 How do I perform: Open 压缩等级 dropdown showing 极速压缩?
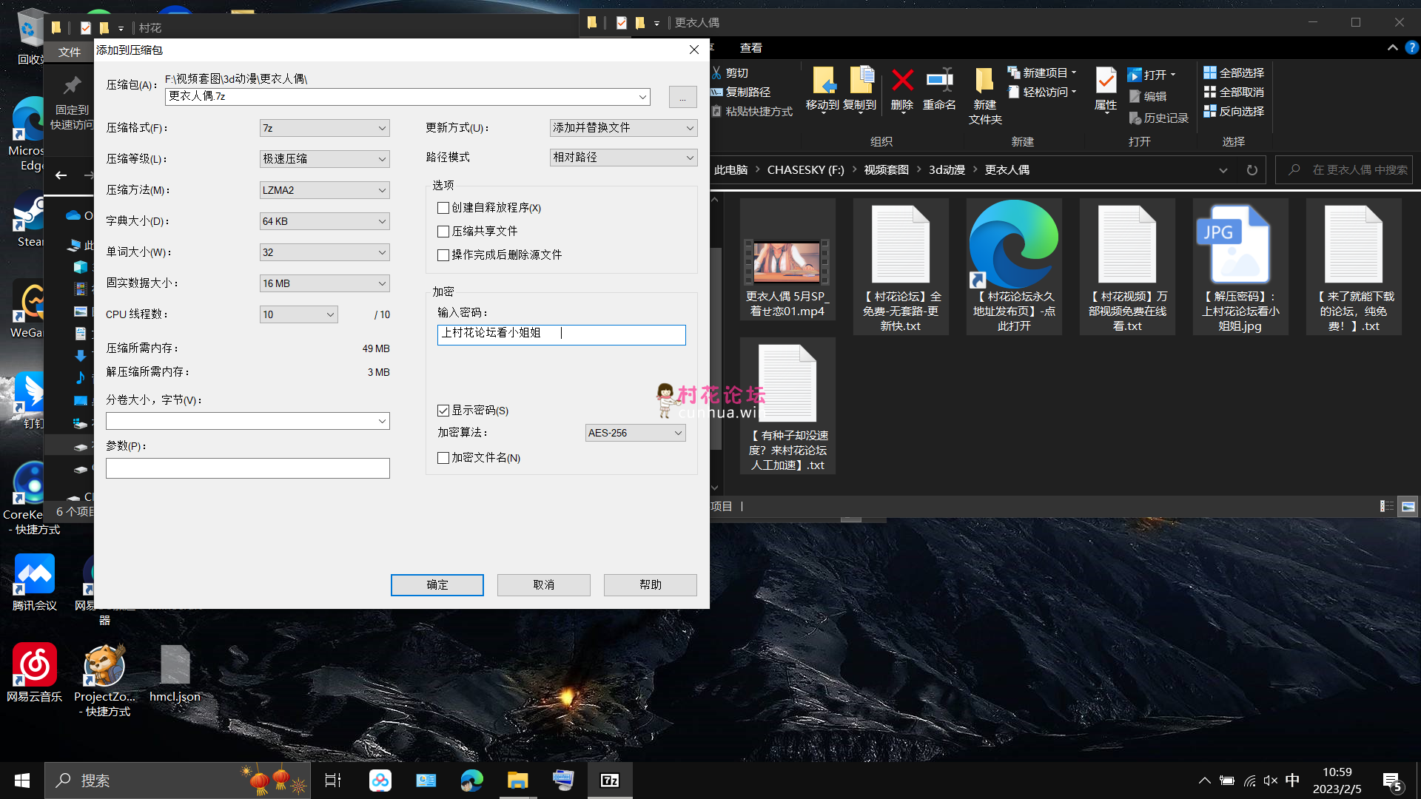tap(324, 159)
